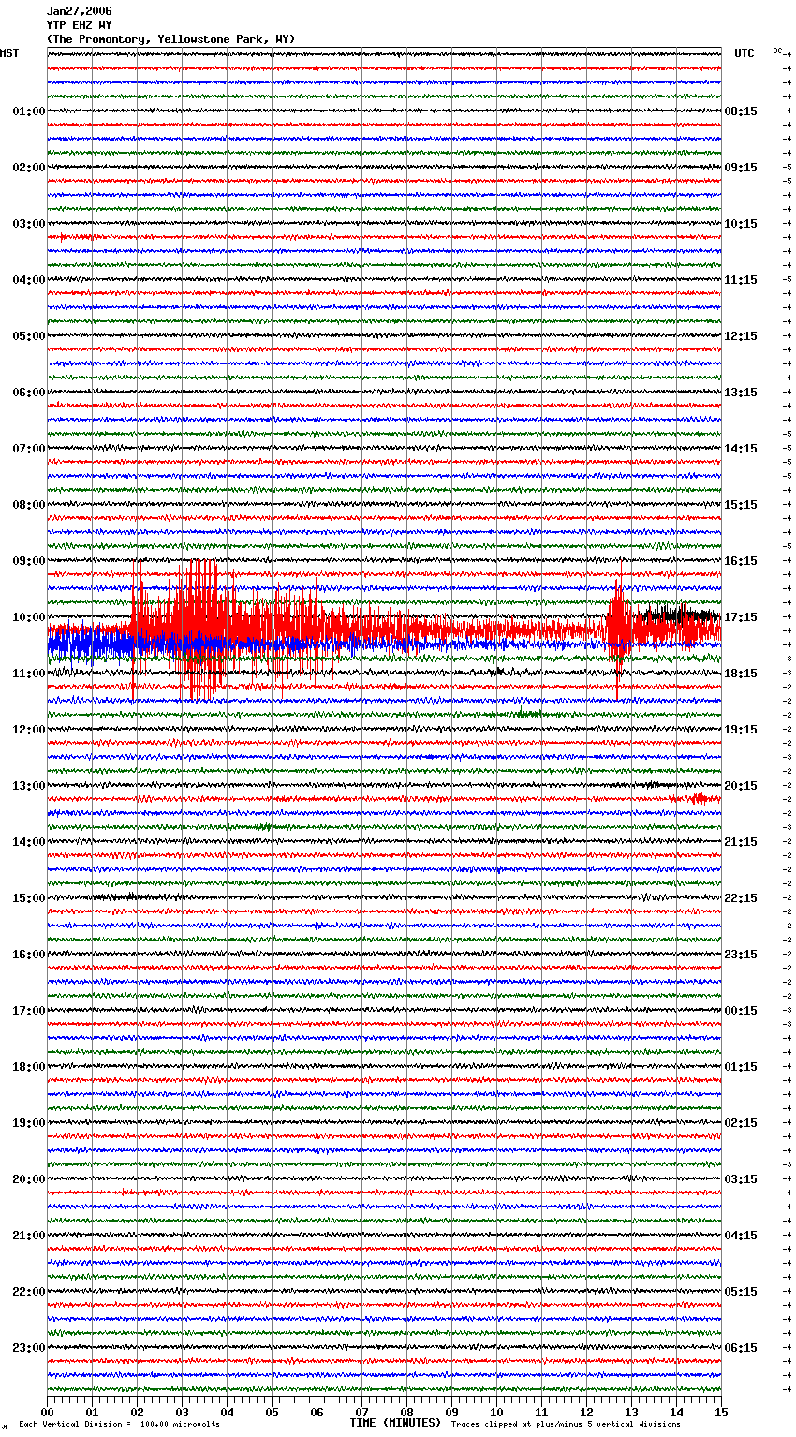
Task: Click minute tick label "10" on bottom axis
Action: pos(496,1412)
